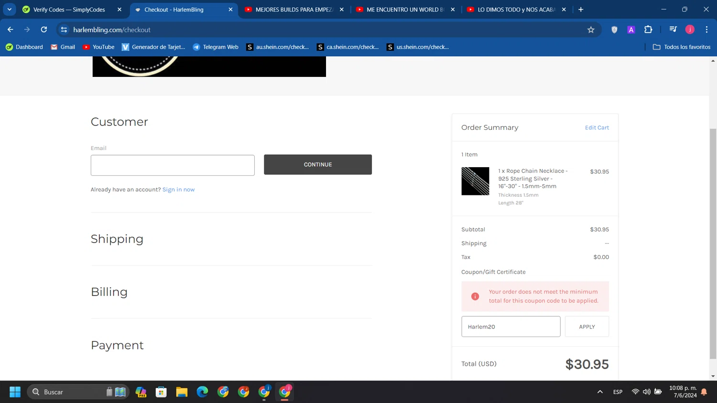717x403 pixels.
Task: Open the Copilot taskbar icon
Action: click(141, 392)
